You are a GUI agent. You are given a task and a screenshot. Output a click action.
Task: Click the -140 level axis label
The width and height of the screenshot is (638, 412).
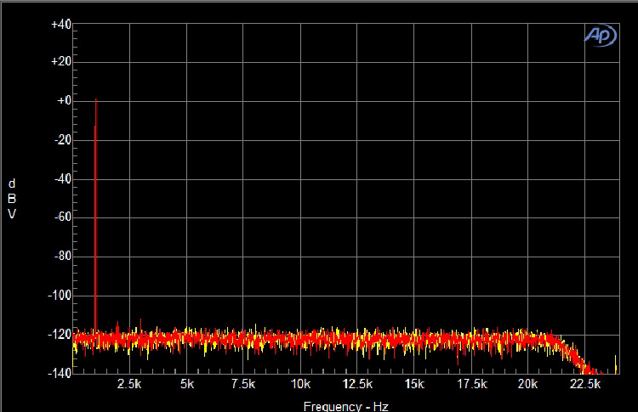tap(58, 372)
